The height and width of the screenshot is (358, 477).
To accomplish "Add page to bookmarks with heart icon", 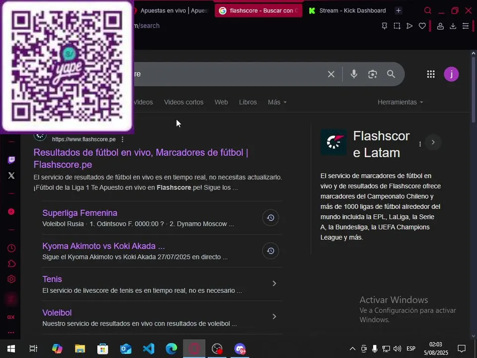I will pos(422,26).
